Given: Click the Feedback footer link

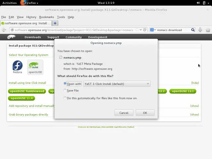Looking at the screenshot, I should (x=131, y=127).
